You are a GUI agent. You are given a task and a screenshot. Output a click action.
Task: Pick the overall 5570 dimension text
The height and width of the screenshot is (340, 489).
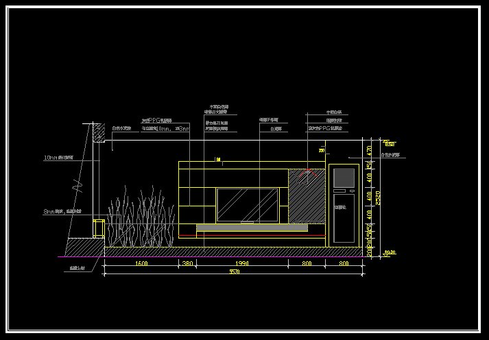point(232,272)
